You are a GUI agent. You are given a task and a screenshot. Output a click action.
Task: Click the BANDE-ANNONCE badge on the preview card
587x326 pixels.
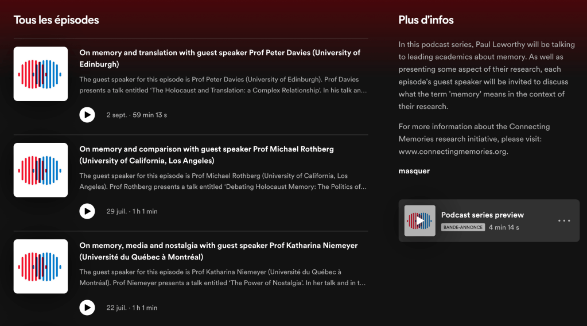pyautogui.click(x=463, y=227)
